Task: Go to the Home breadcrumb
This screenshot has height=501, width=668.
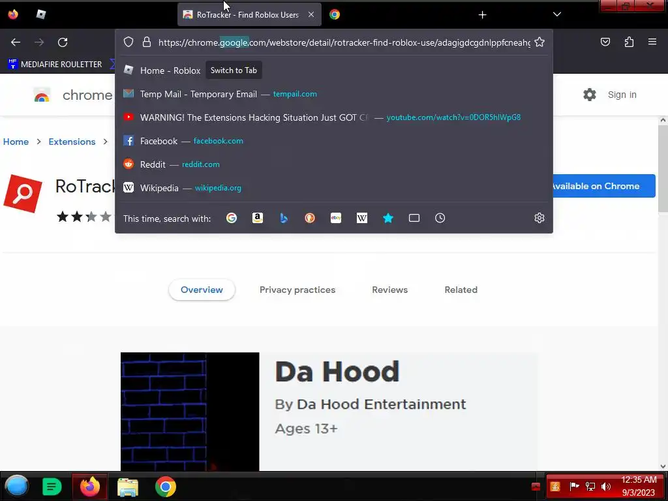Action: tap(16, 142)
